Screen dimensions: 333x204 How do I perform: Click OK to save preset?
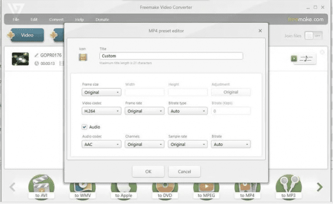pos(148,172)
